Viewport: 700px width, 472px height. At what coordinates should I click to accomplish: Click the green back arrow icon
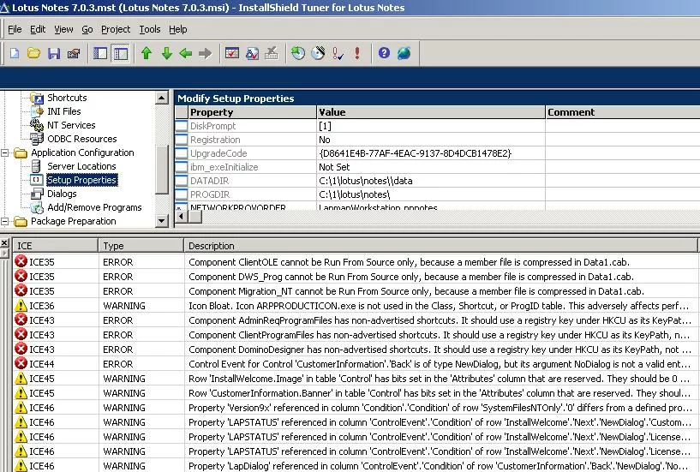[x=185, y=53]
